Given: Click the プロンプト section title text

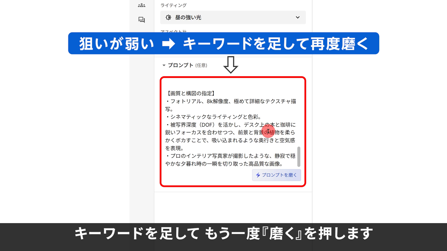Looking at the screenshot, I should [x=180, y=65].
